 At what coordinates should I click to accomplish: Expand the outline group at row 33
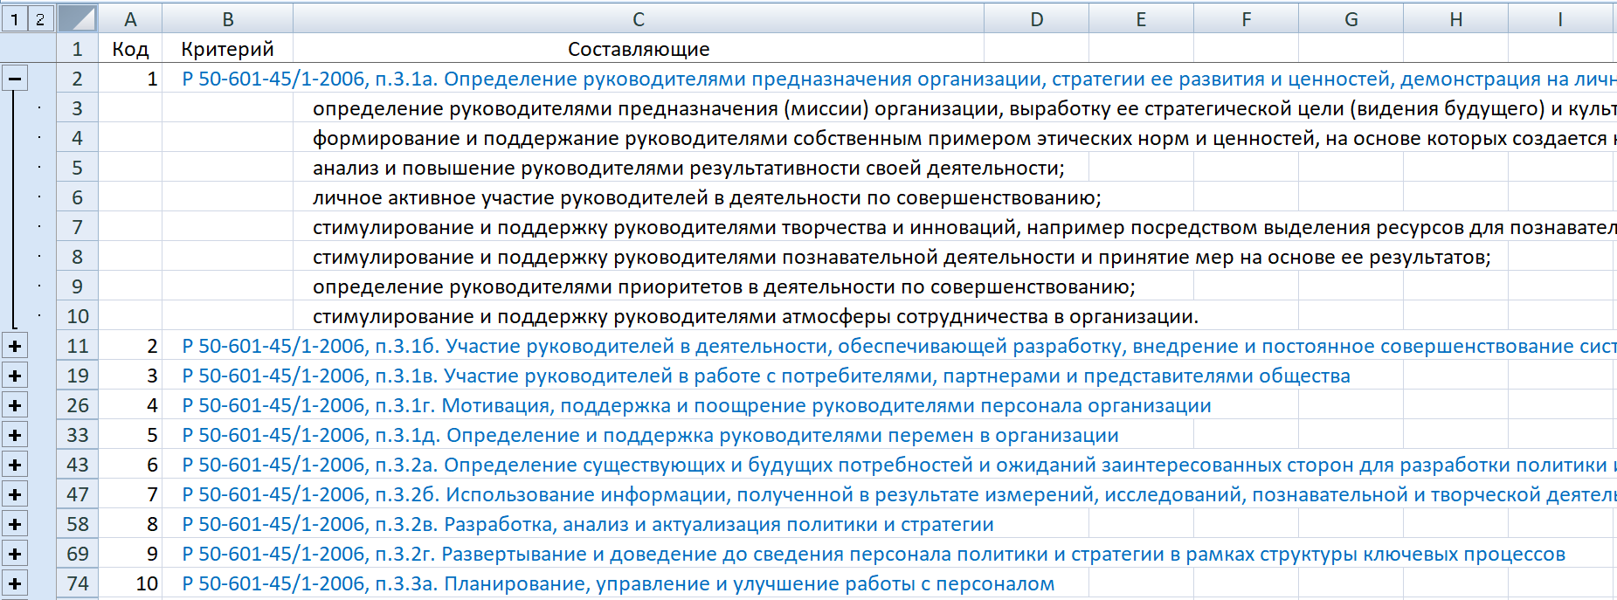point(14,435)
